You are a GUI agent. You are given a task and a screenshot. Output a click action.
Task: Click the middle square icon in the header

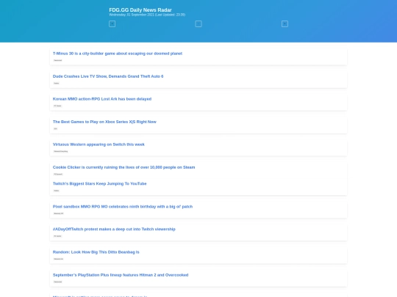tap(198, 24)
